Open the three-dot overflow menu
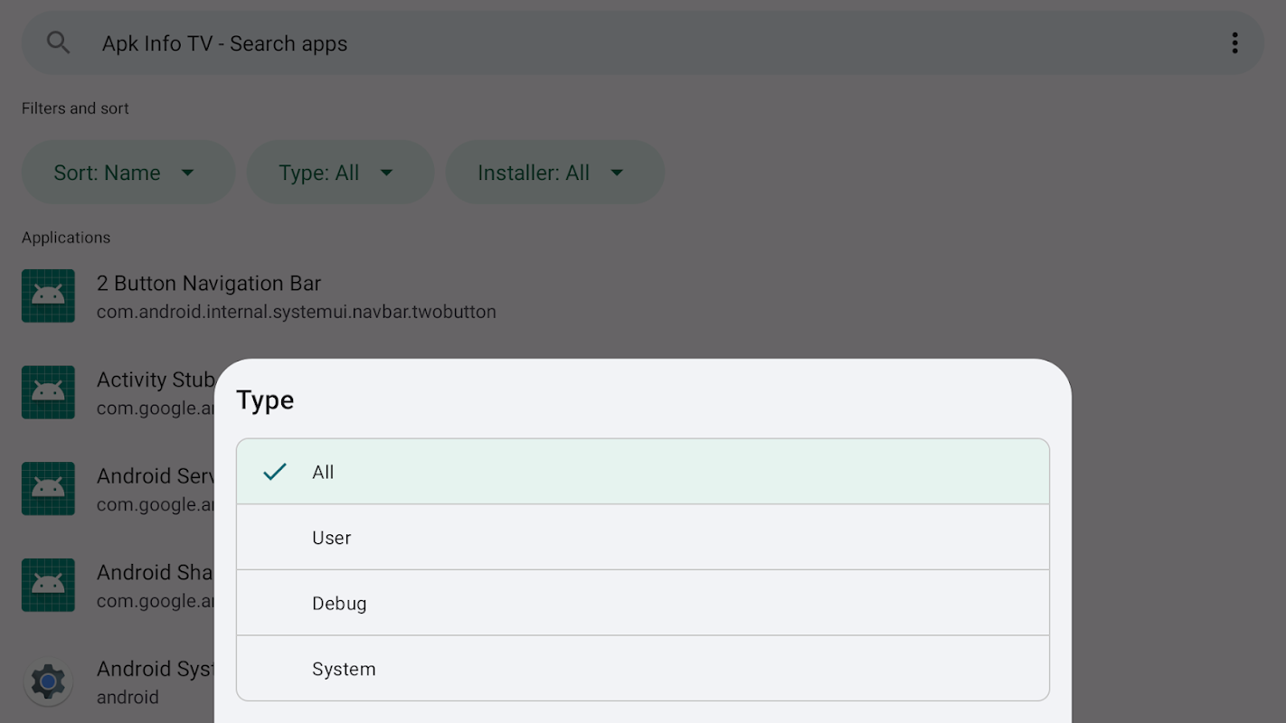Image resolution: width=1286 pixels, height=723 pixels. [1234, 43]
